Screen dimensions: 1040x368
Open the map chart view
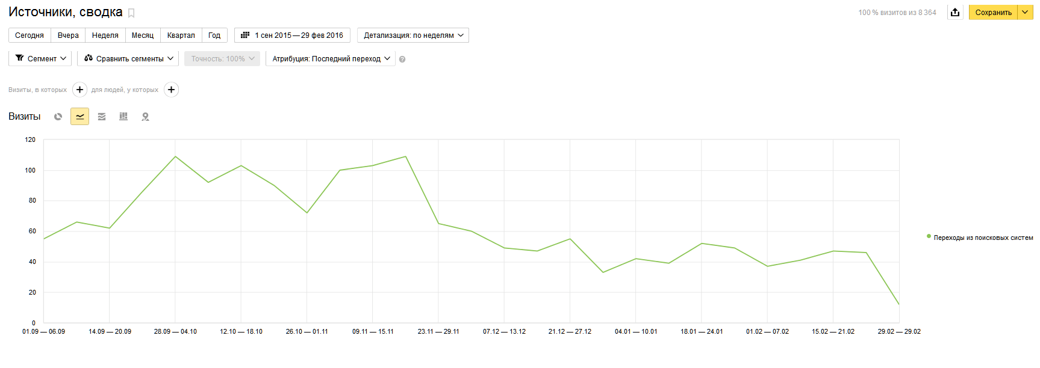pos(145,117)
